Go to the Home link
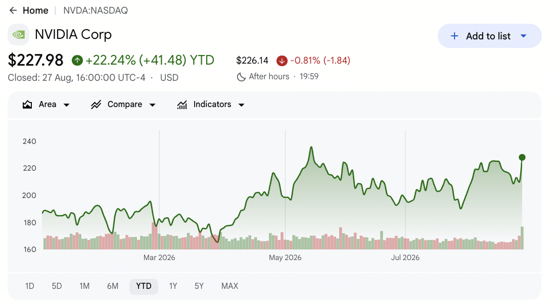The height and width of the screenshot is (305, 554). tap(35, 11)
